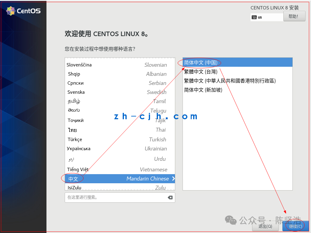The image size is (311, 233).
Task: Select Slovenščina Slovenian language row
Action: [120, 65]
